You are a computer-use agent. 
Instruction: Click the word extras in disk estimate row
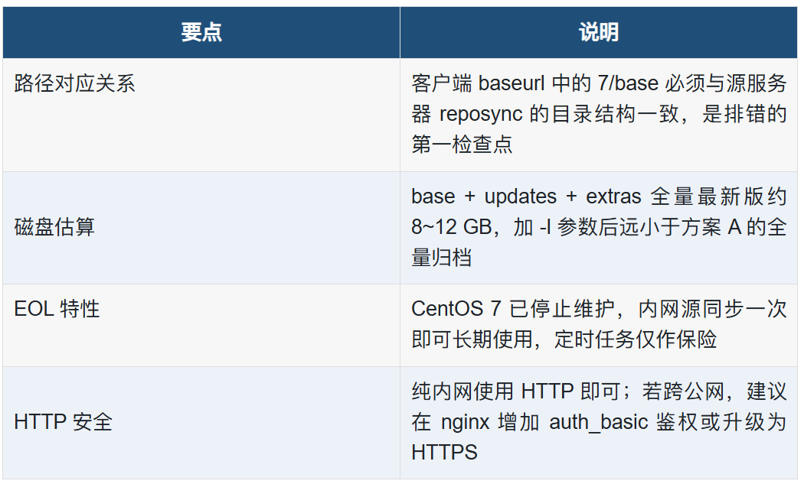(x=613, y=197)
